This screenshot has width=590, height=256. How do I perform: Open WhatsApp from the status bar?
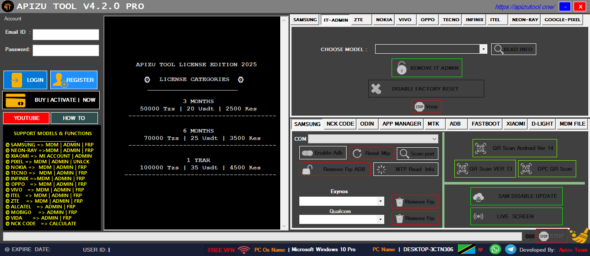(x=494, y=249)
